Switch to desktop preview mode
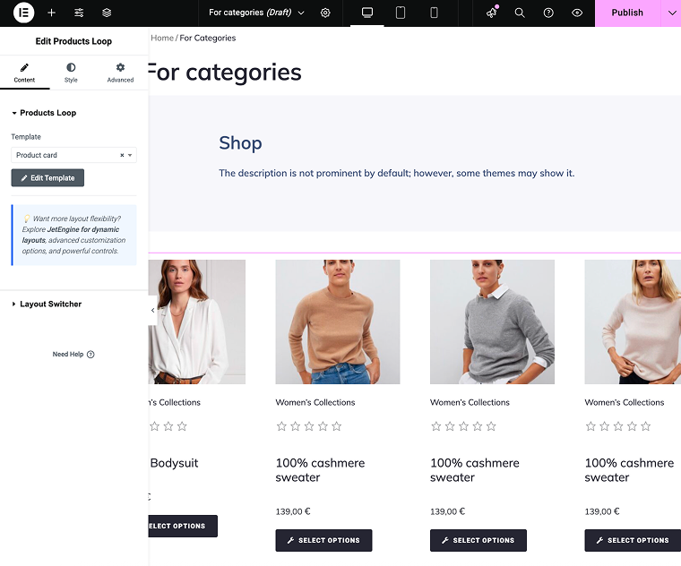Screen dimensions: 681x566 click(x=367, y=13)
